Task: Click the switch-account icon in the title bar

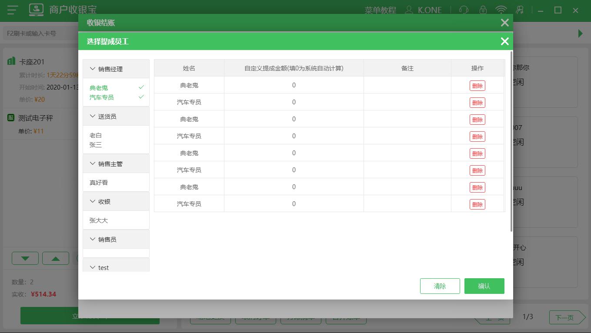Action: pyautogui.click(x=520, y=10)
